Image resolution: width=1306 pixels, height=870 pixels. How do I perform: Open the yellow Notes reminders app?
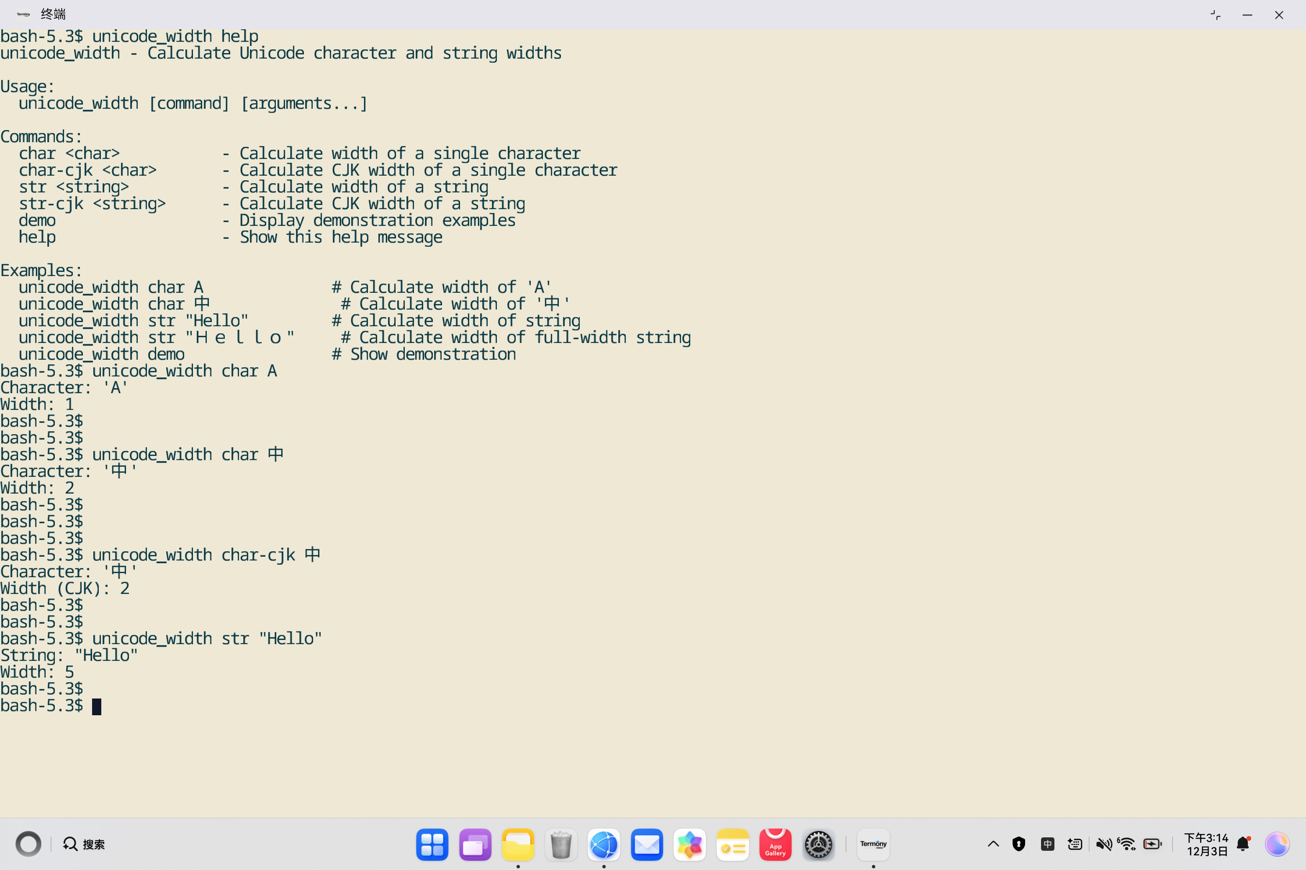point(733,844)
